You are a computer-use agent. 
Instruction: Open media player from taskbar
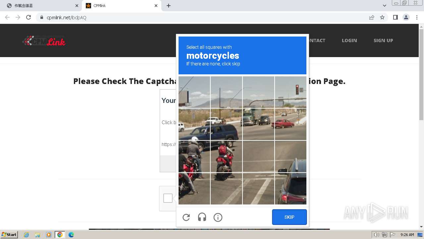49,235
